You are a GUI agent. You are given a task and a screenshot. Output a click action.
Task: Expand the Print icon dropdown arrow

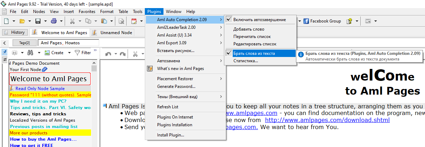coord(61,21)
